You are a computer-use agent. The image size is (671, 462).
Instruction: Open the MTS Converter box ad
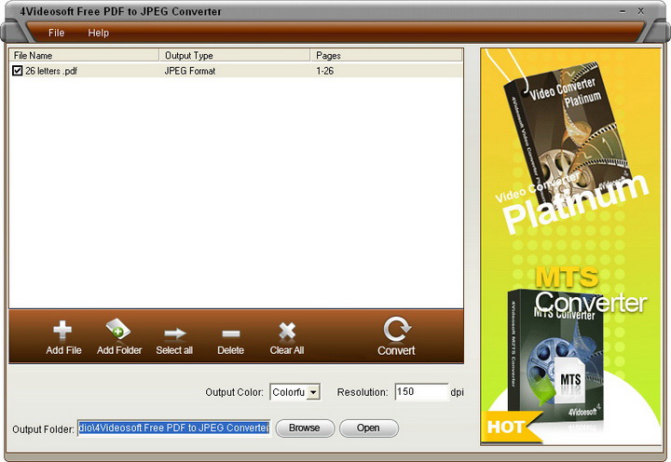click(555, 359)
